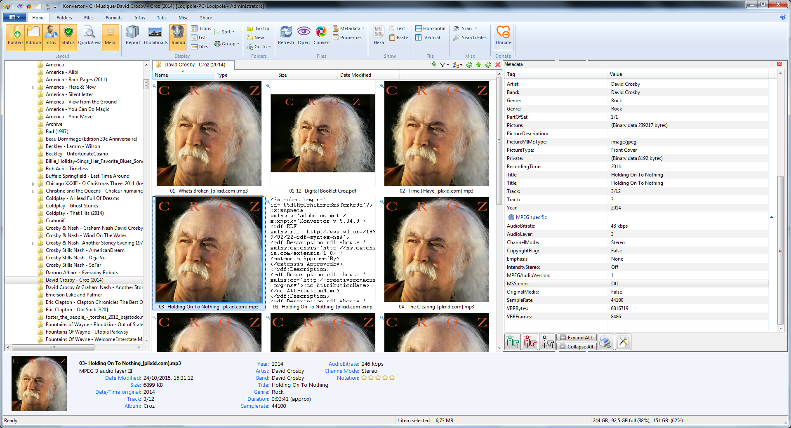Expand the America - Here & Now folder
Screen dimensions: 791x428
[x=33, y=87]
